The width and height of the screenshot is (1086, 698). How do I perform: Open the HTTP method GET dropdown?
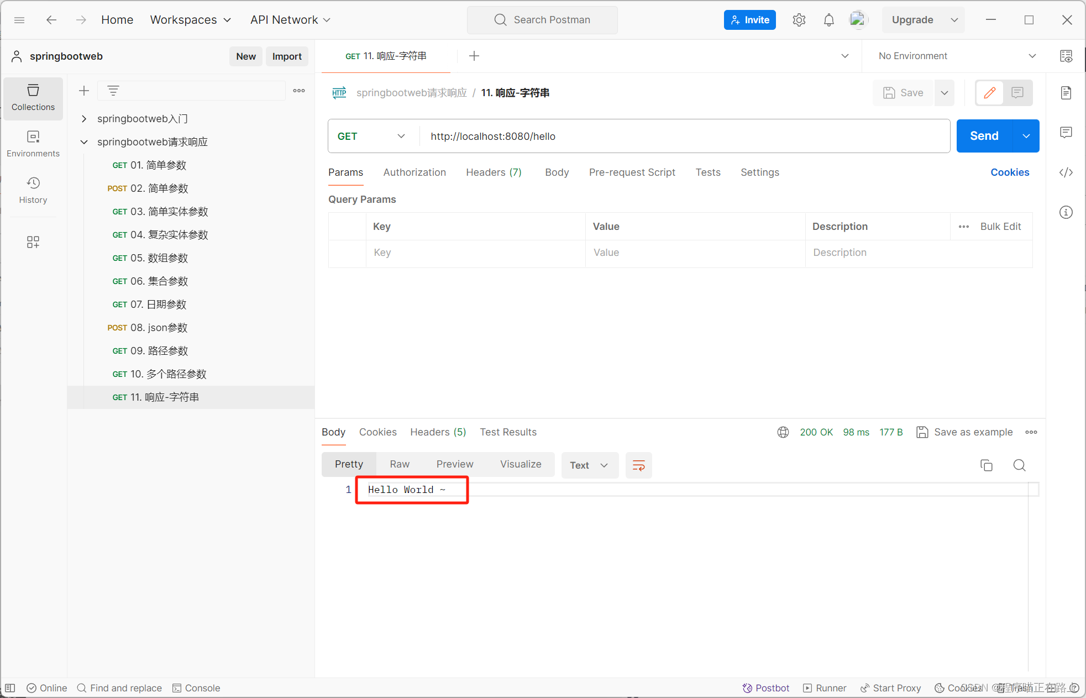coord(371,137)
